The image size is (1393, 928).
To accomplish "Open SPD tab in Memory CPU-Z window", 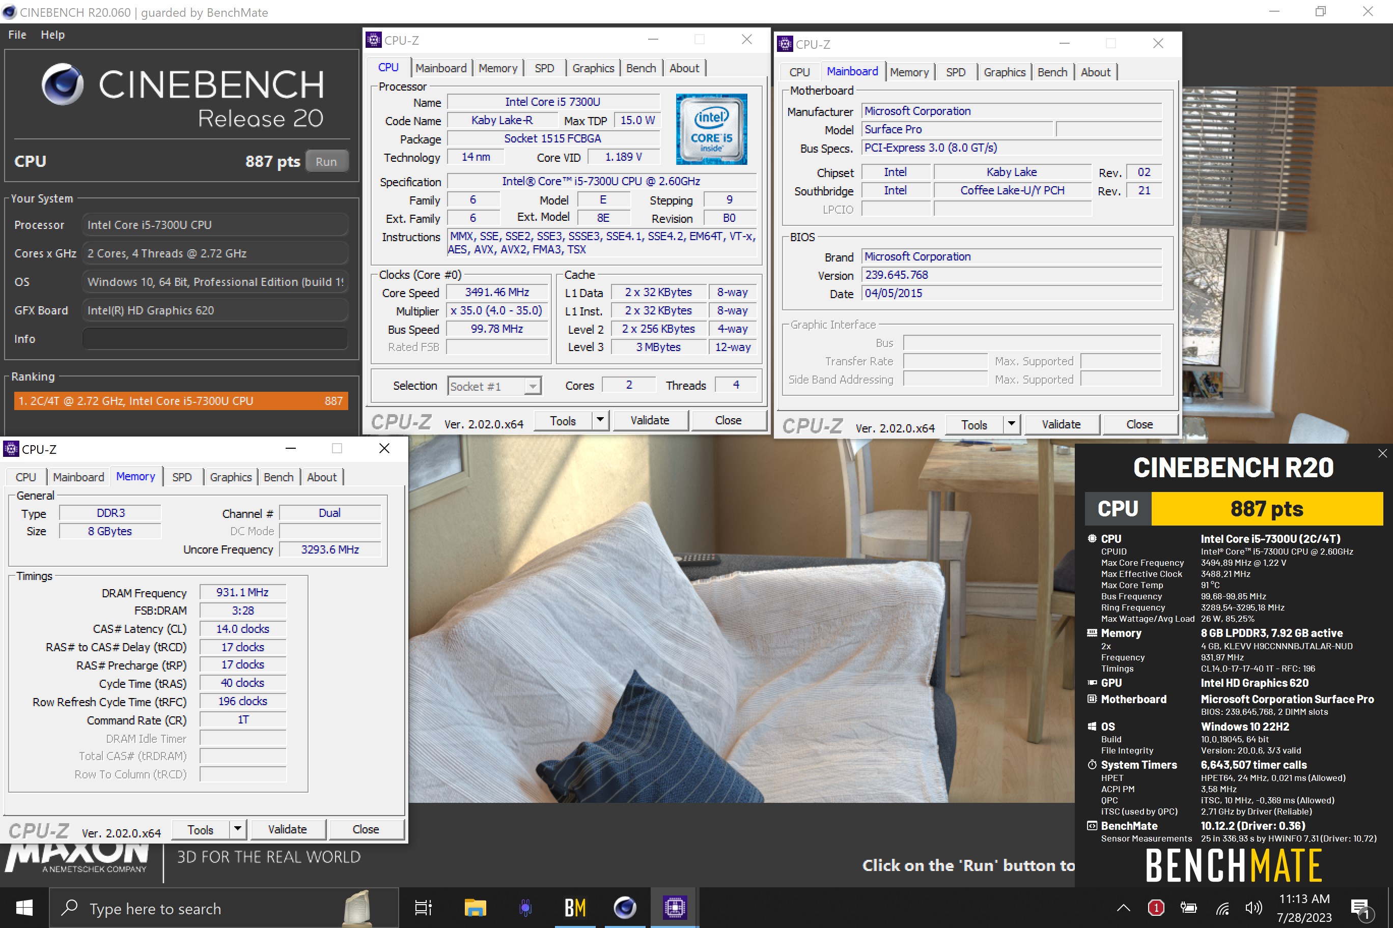I will [182, 477].
